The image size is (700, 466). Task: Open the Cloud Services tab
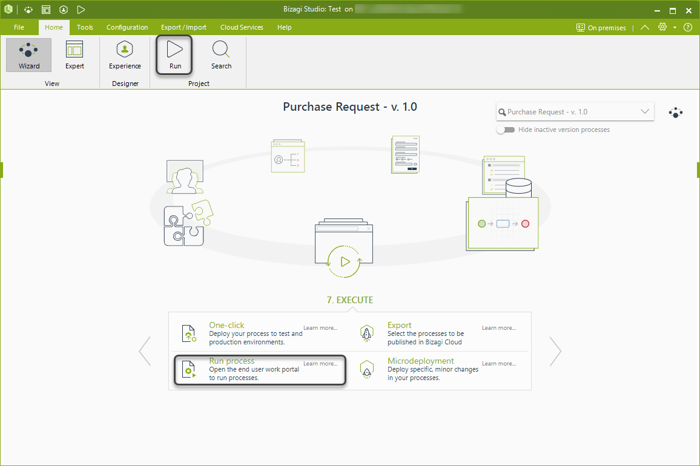click(x=242, y=27)
